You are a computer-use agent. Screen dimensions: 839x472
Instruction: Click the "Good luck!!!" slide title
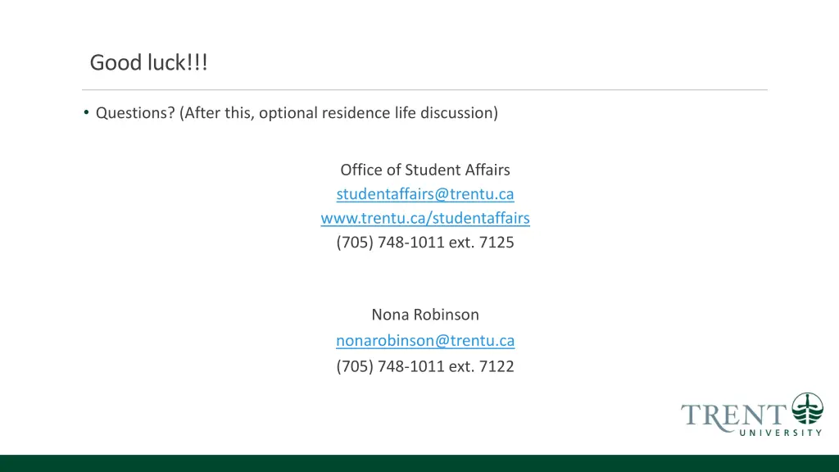pyautogui.click(x=149, y=62)
